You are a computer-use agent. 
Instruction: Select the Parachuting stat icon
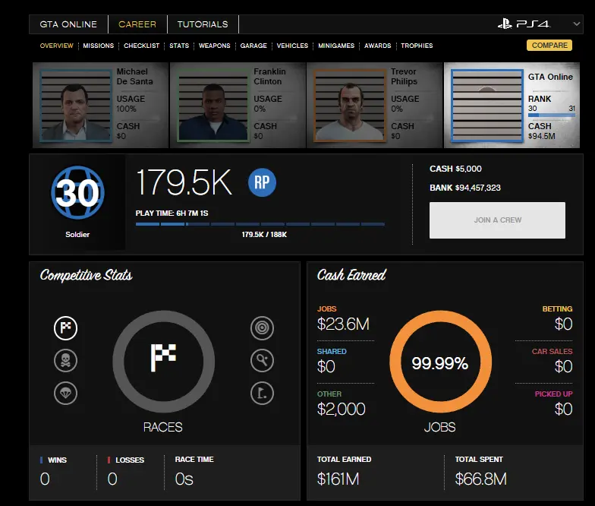[65, 393]
